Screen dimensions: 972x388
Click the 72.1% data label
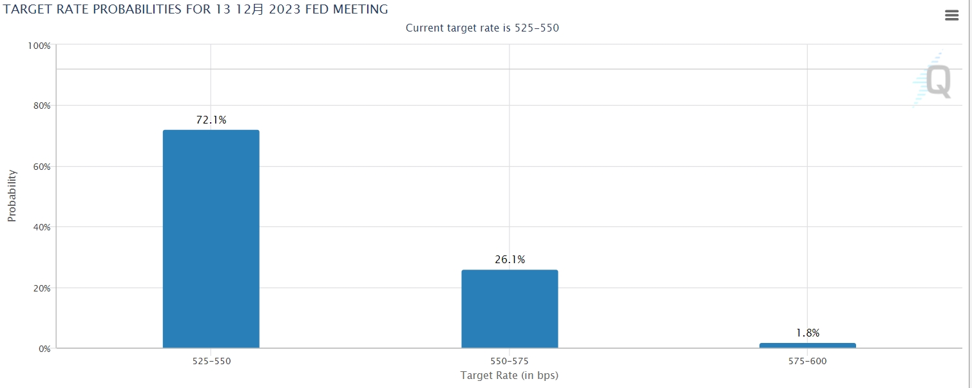point(211,120)
